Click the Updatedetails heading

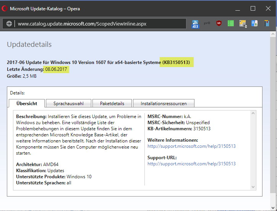pyautogui.click(x=29, y=45)
